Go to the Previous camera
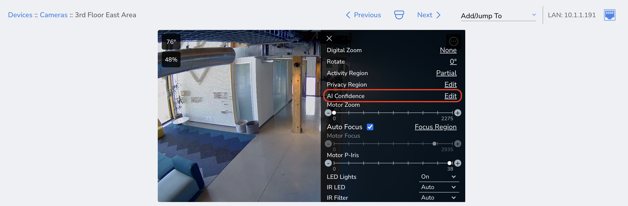 [363, 15]
